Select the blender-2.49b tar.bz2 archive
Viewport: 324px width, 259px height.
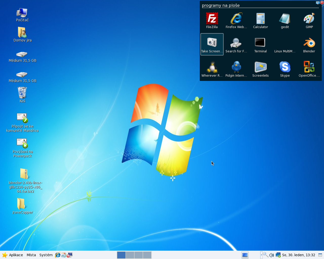pyautogui.click(x=25, y=181)
